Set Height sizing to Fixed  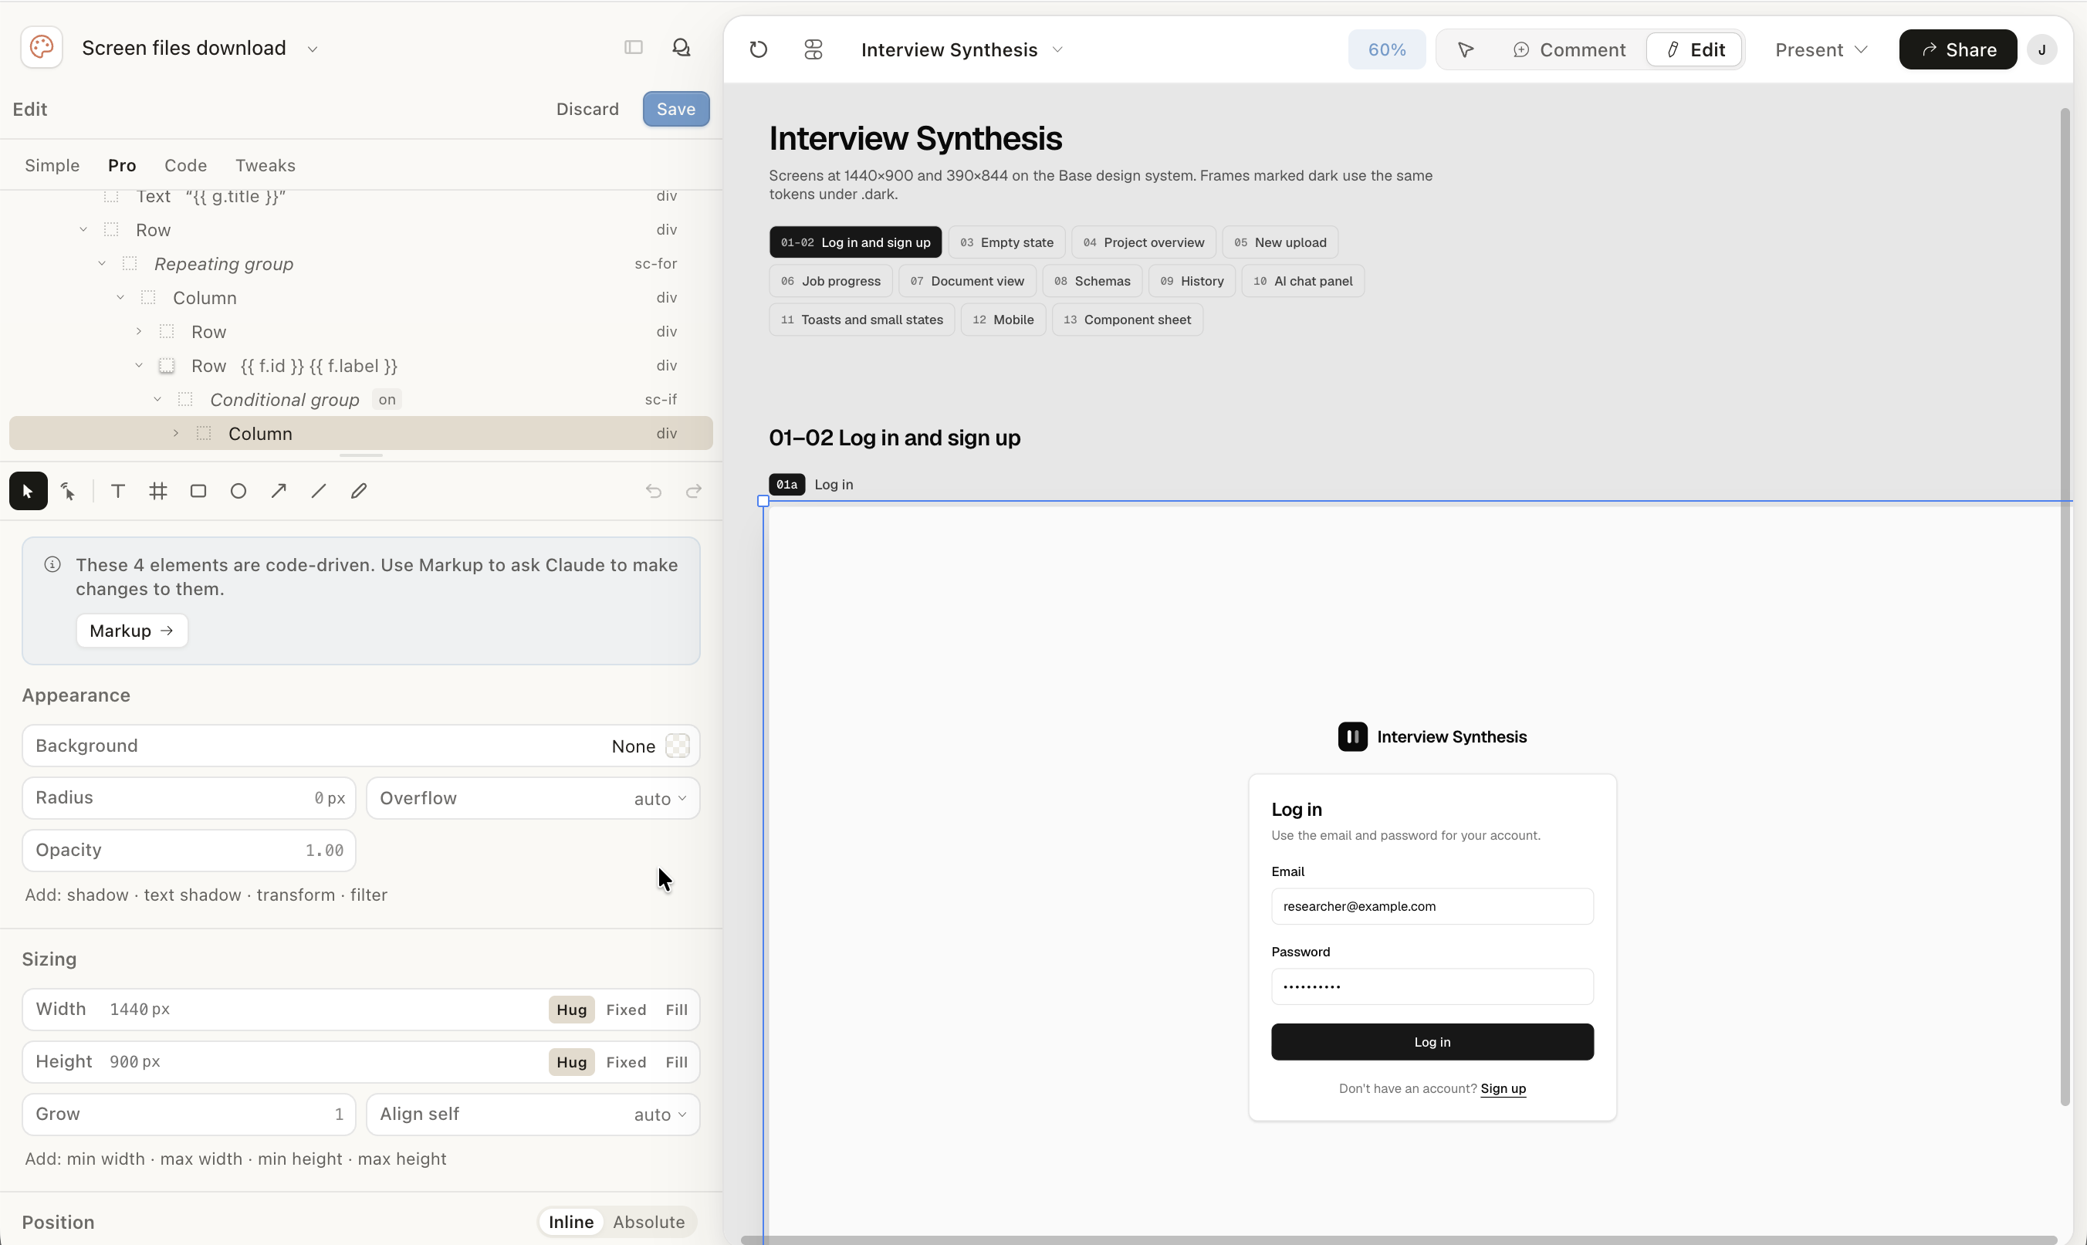pyautogui.click(x=626, y=1062)
